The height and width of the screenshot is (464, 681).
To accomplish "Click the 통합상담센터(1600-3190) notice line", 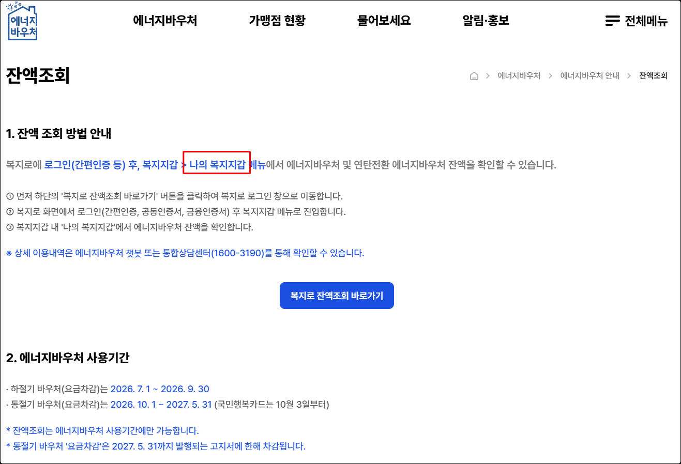I will pos(185,253).
